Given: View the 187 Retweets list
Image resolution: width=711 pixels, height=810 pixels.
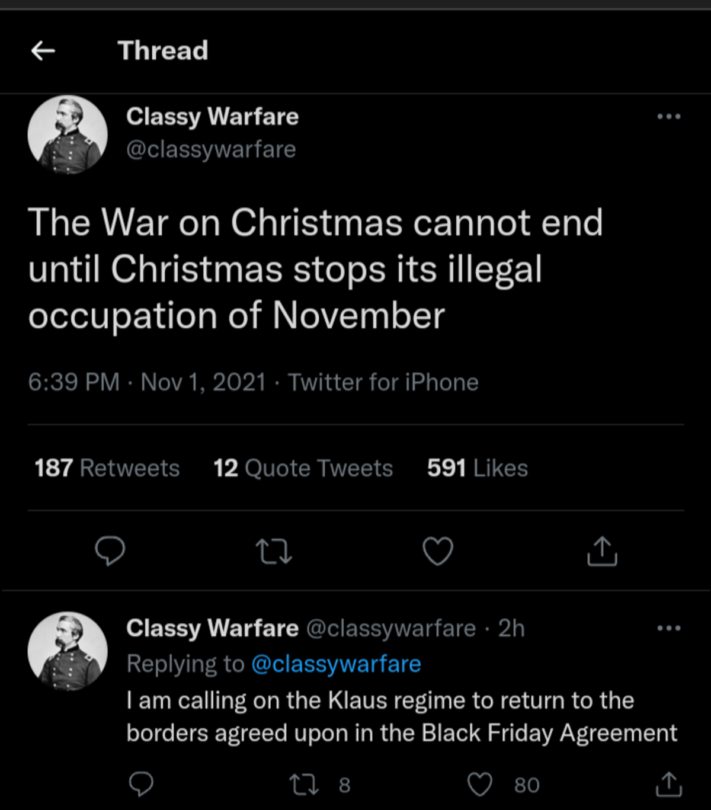Looking at the screenshot, I should click(x=107, y=468).
